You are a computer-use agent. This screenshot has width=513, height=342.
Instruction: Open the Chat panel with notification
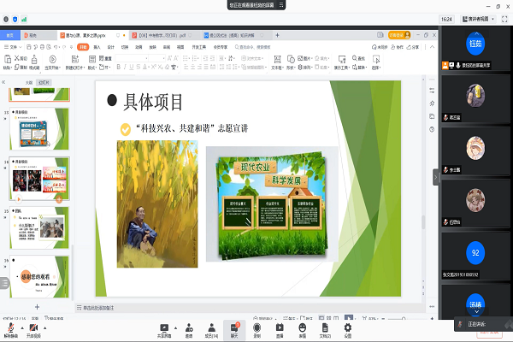(234, 330)
